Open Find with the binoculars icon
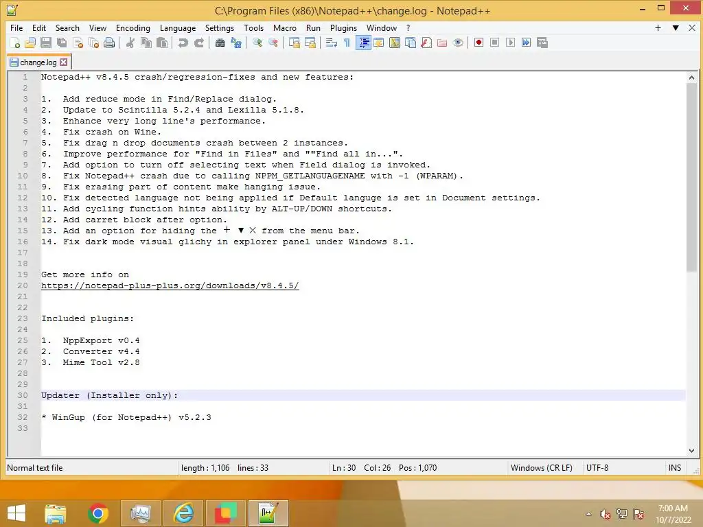 point(220,43)
